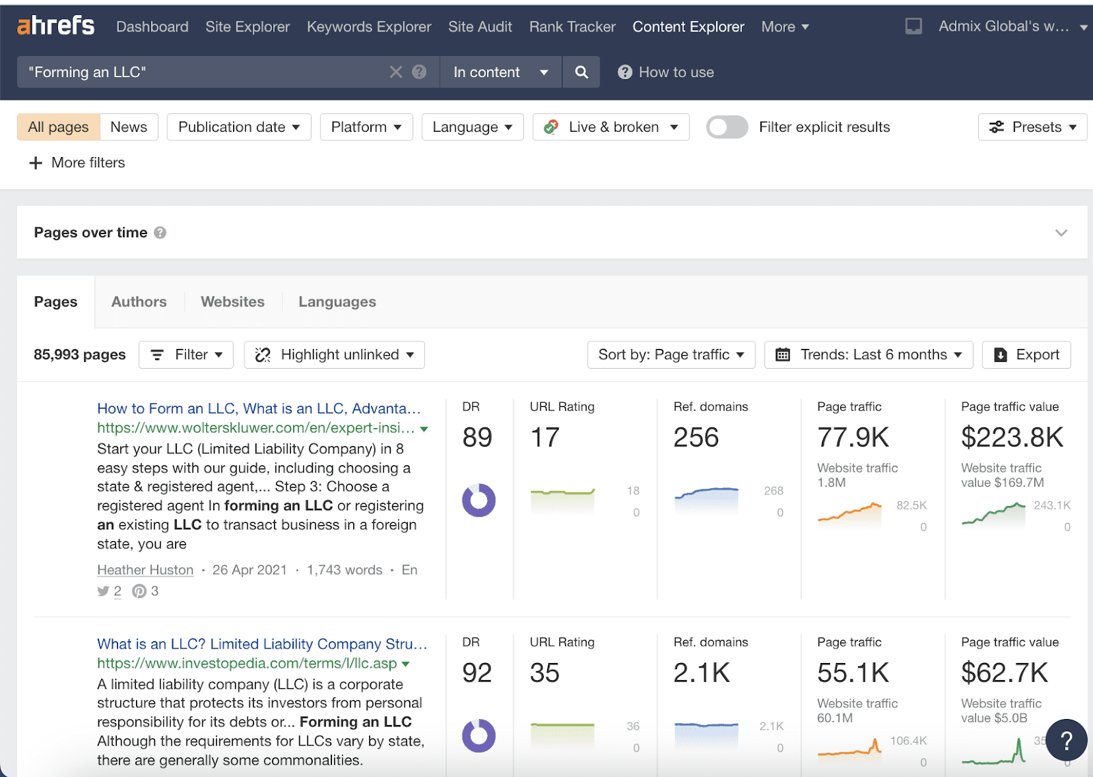Click the How to use link text

[x=676, y=72]
